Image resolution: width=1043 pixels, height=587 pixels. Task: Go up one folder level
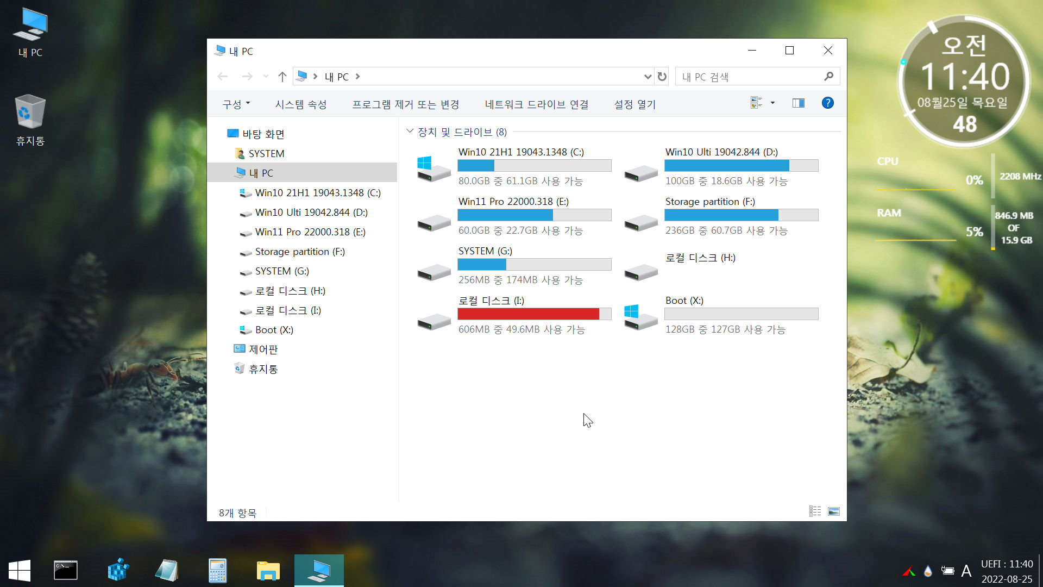(282, 77)
